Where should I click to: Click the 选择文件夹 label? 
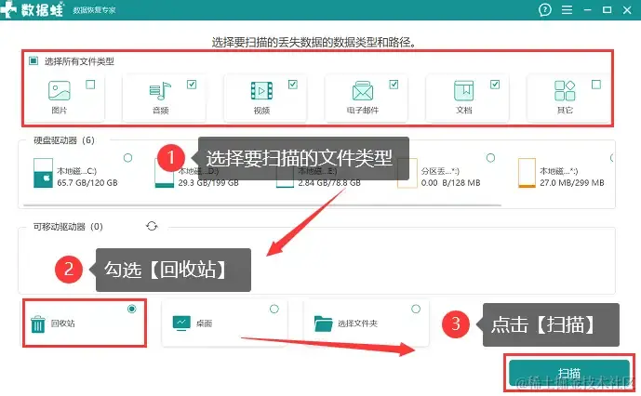click(357, 323)
